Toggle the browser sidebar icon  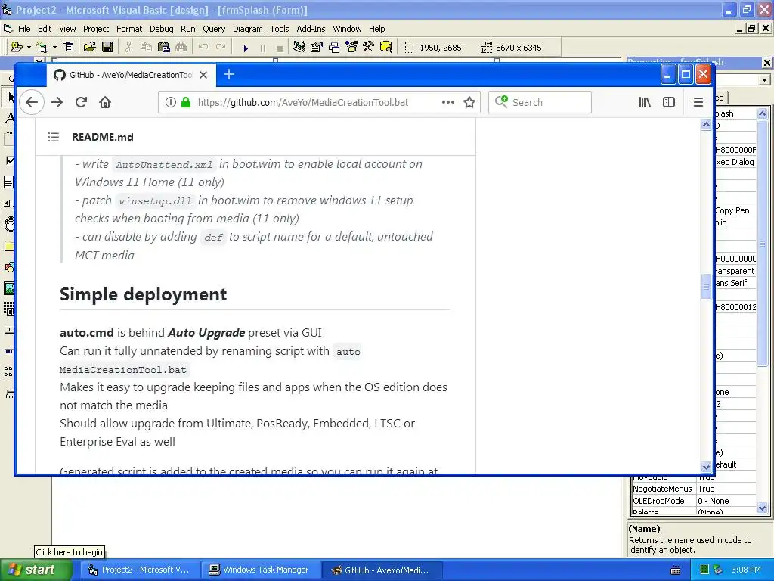(669, 102)
